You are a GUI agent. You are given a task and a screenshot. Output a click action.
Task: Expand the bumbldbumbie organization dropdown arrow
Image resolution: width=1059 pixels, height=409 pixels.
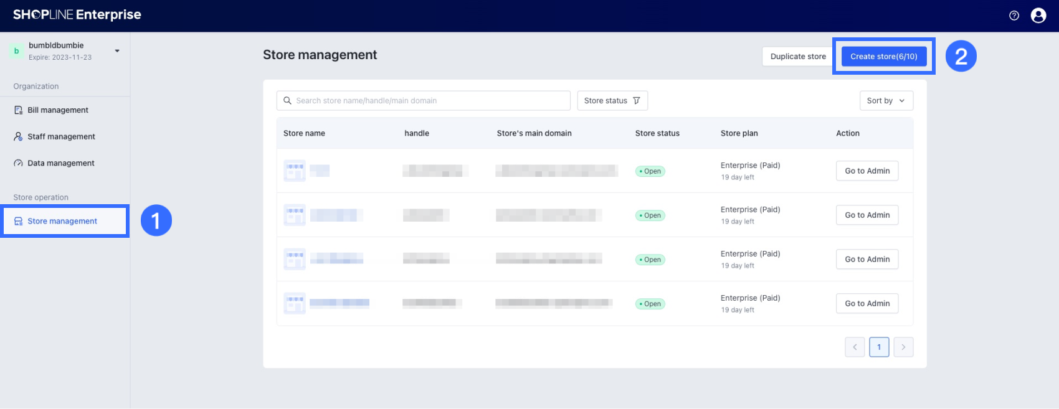[x=117, y=51]
